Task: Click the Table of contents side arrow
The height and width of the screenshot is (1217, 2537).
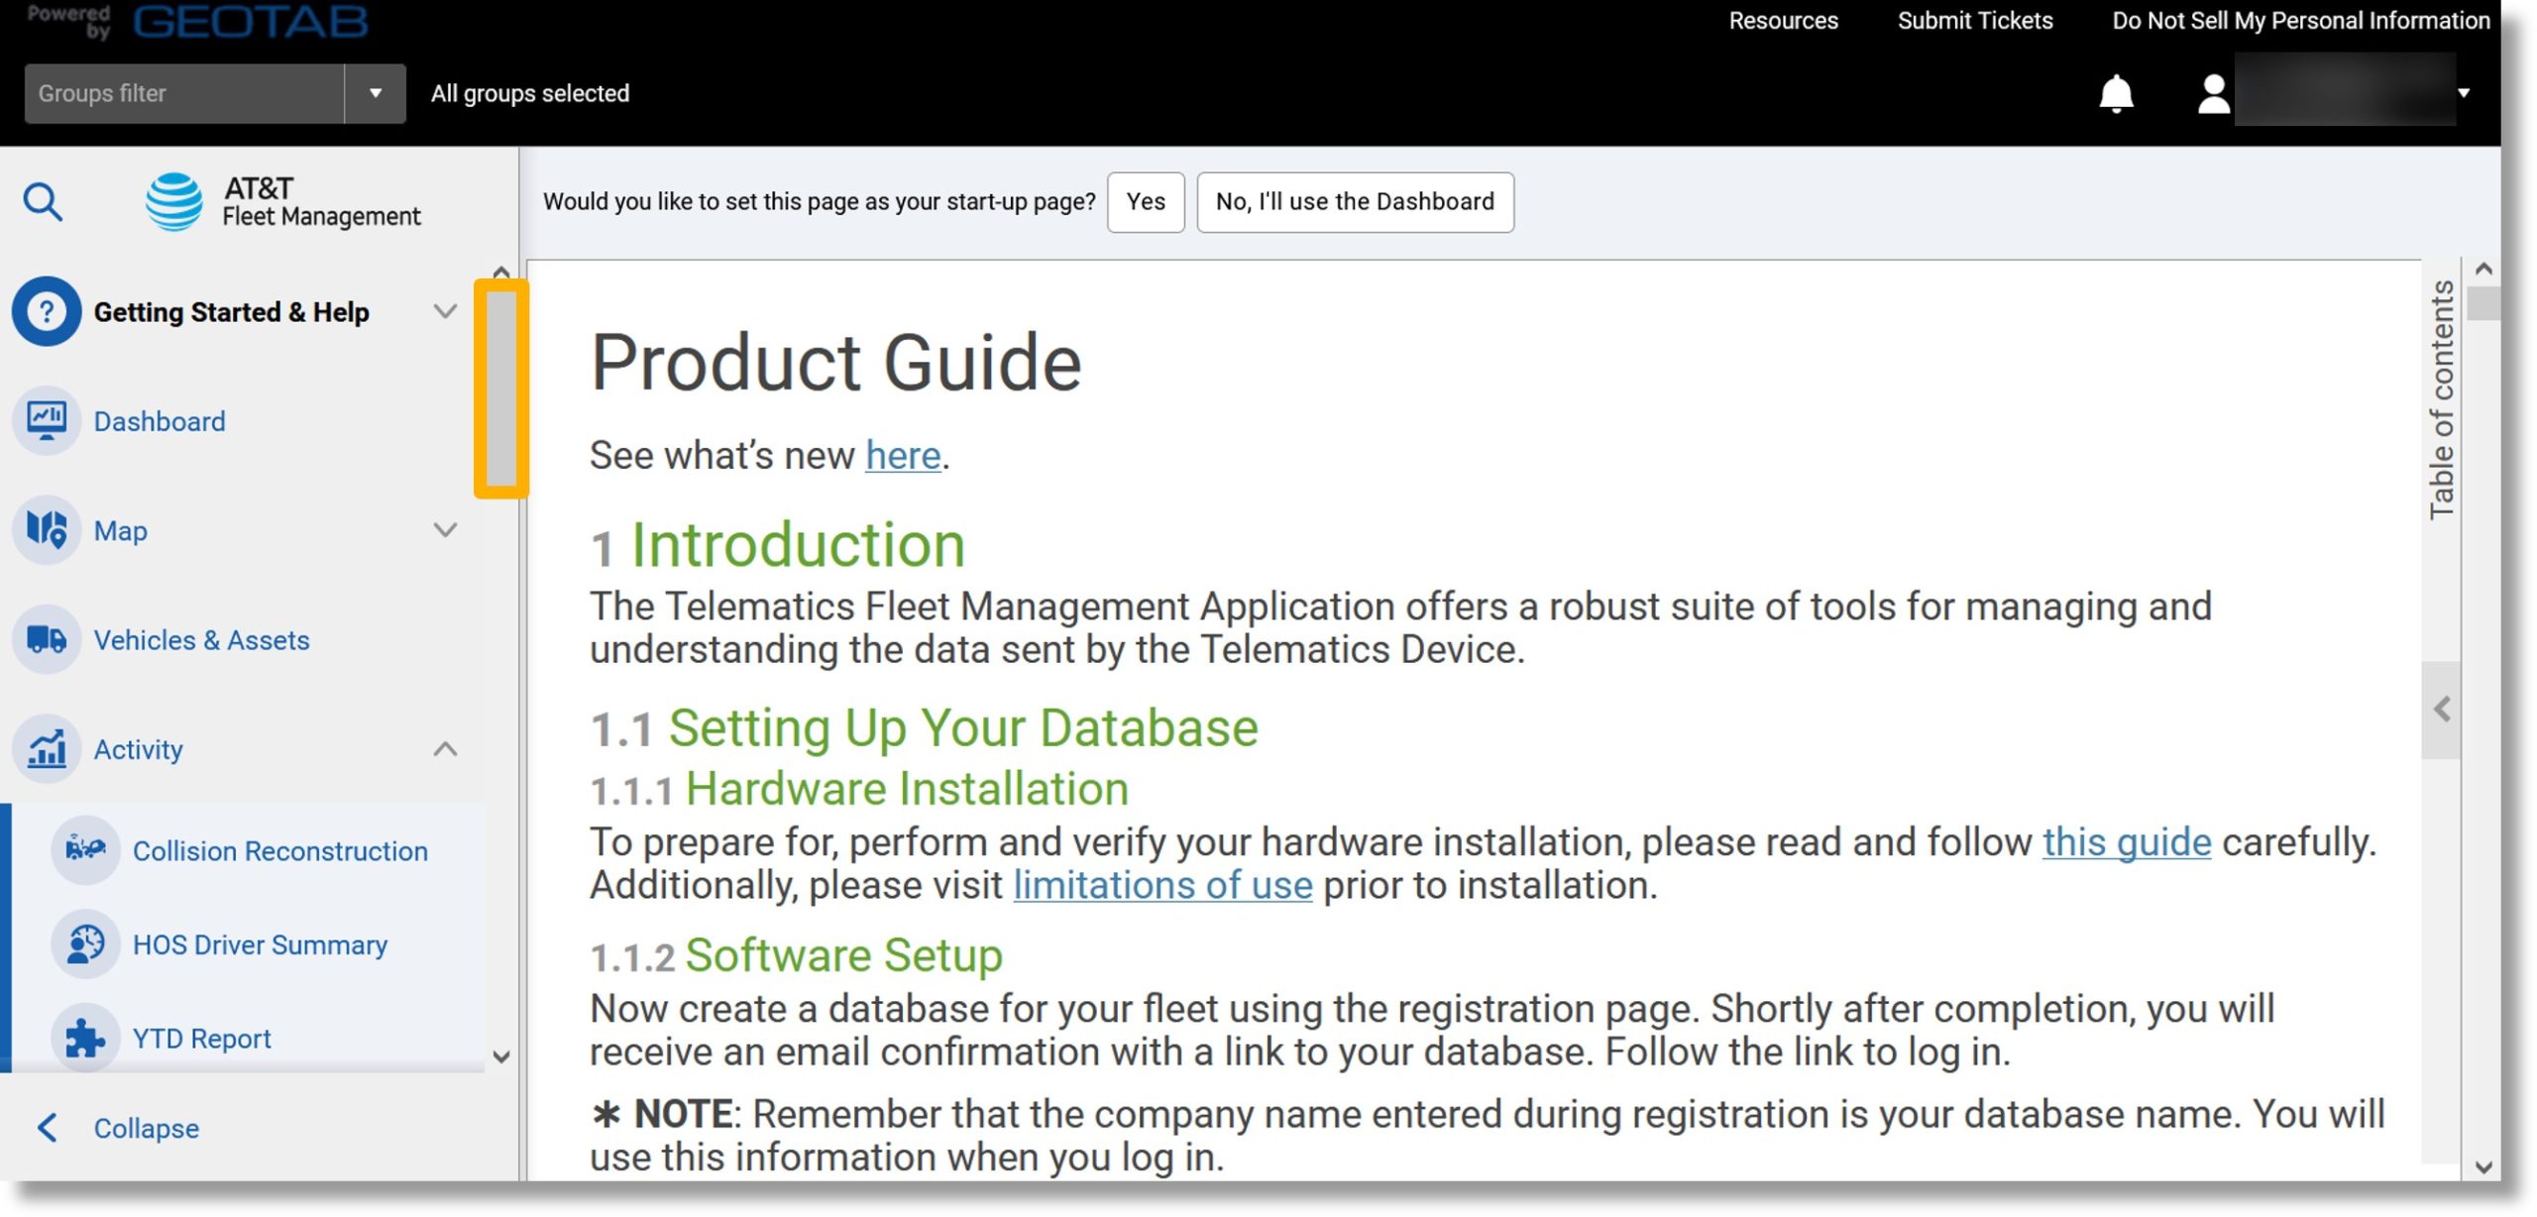Action: (x=2441, y=710)
